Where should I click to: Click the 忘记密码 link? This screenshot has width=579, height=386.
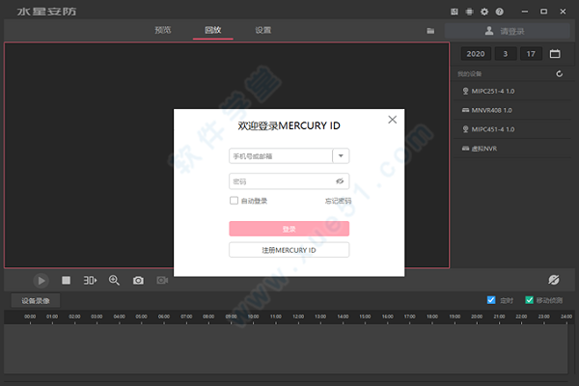pos(337,201)
